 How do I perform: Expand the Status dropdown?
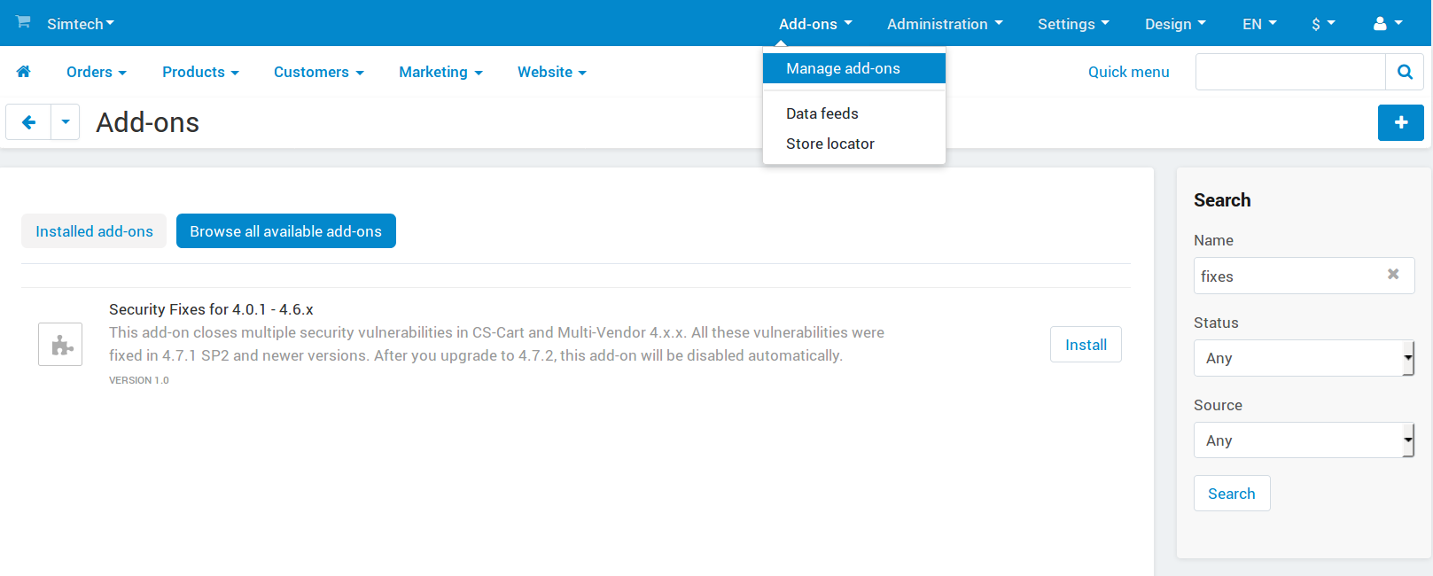pos(1304,358)
